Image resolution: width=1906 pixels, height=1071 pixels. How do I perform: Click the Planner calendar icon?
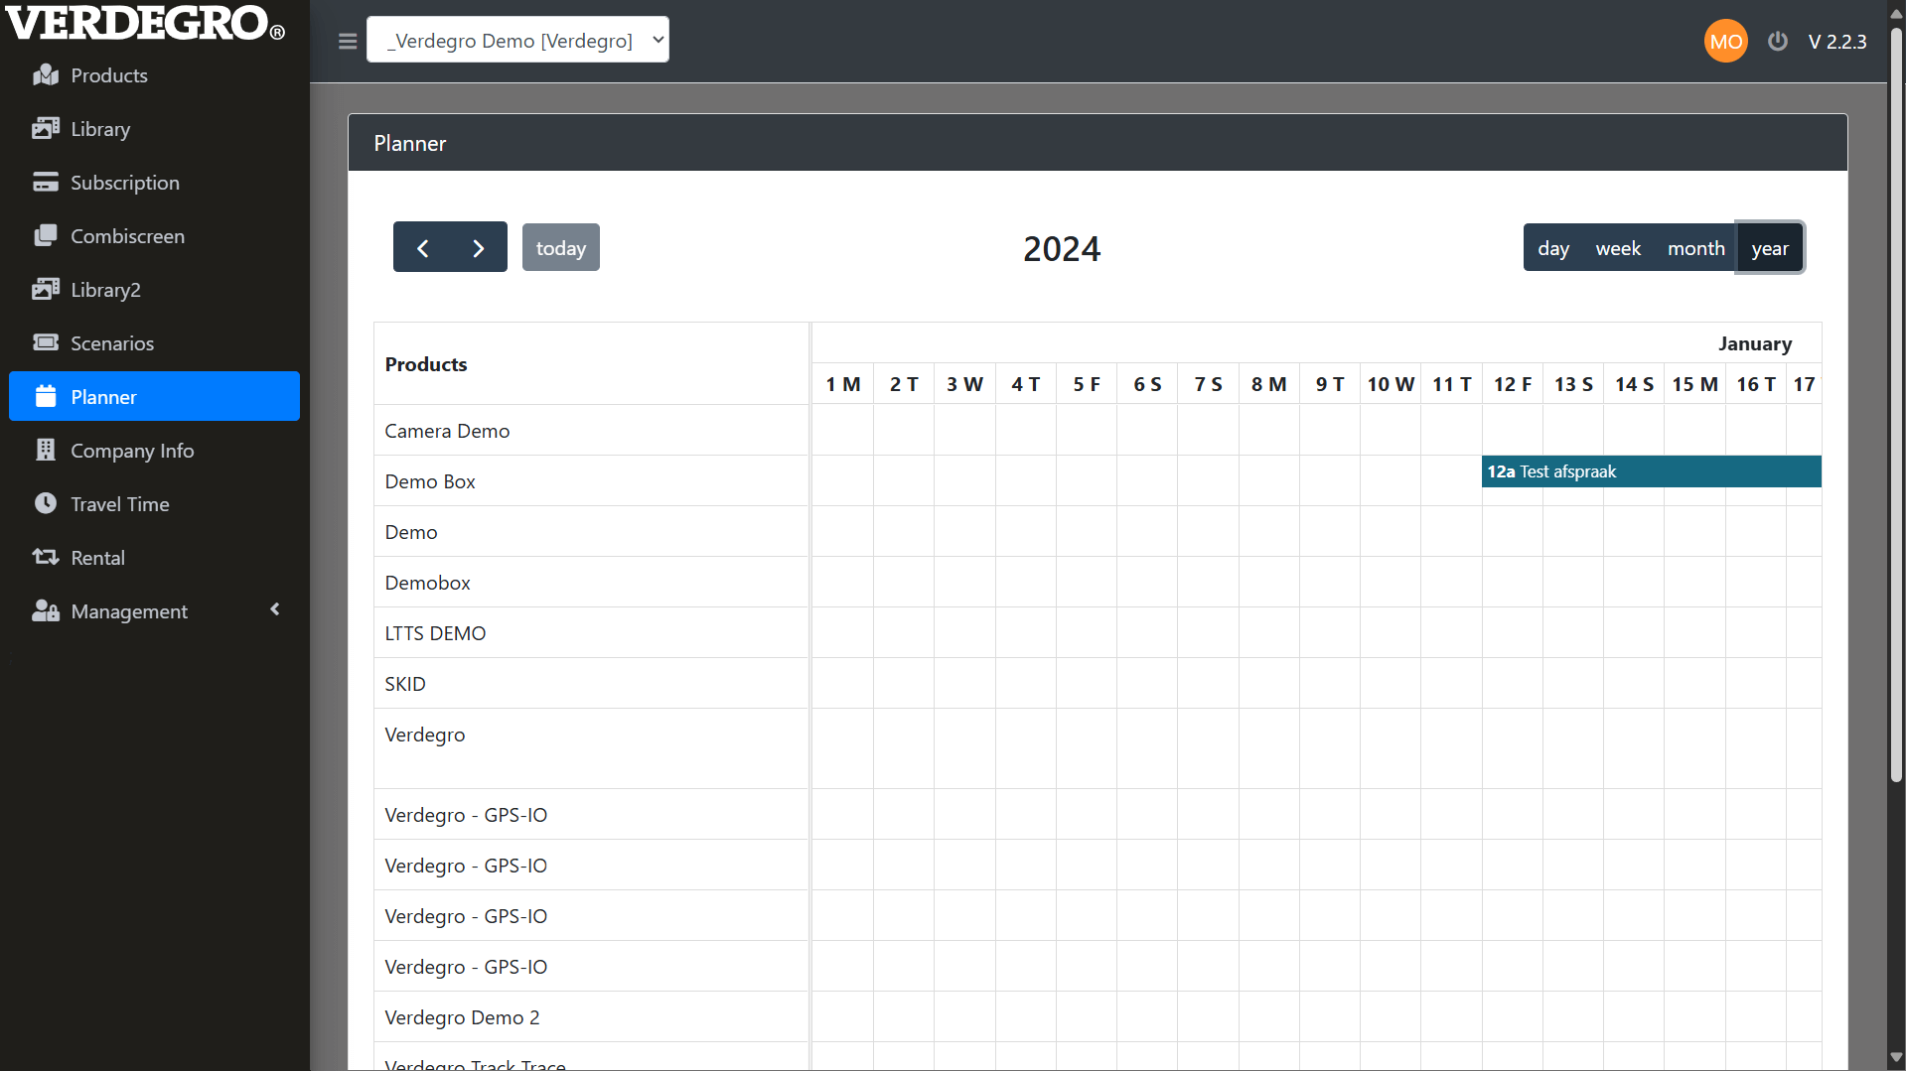[46, 397]
